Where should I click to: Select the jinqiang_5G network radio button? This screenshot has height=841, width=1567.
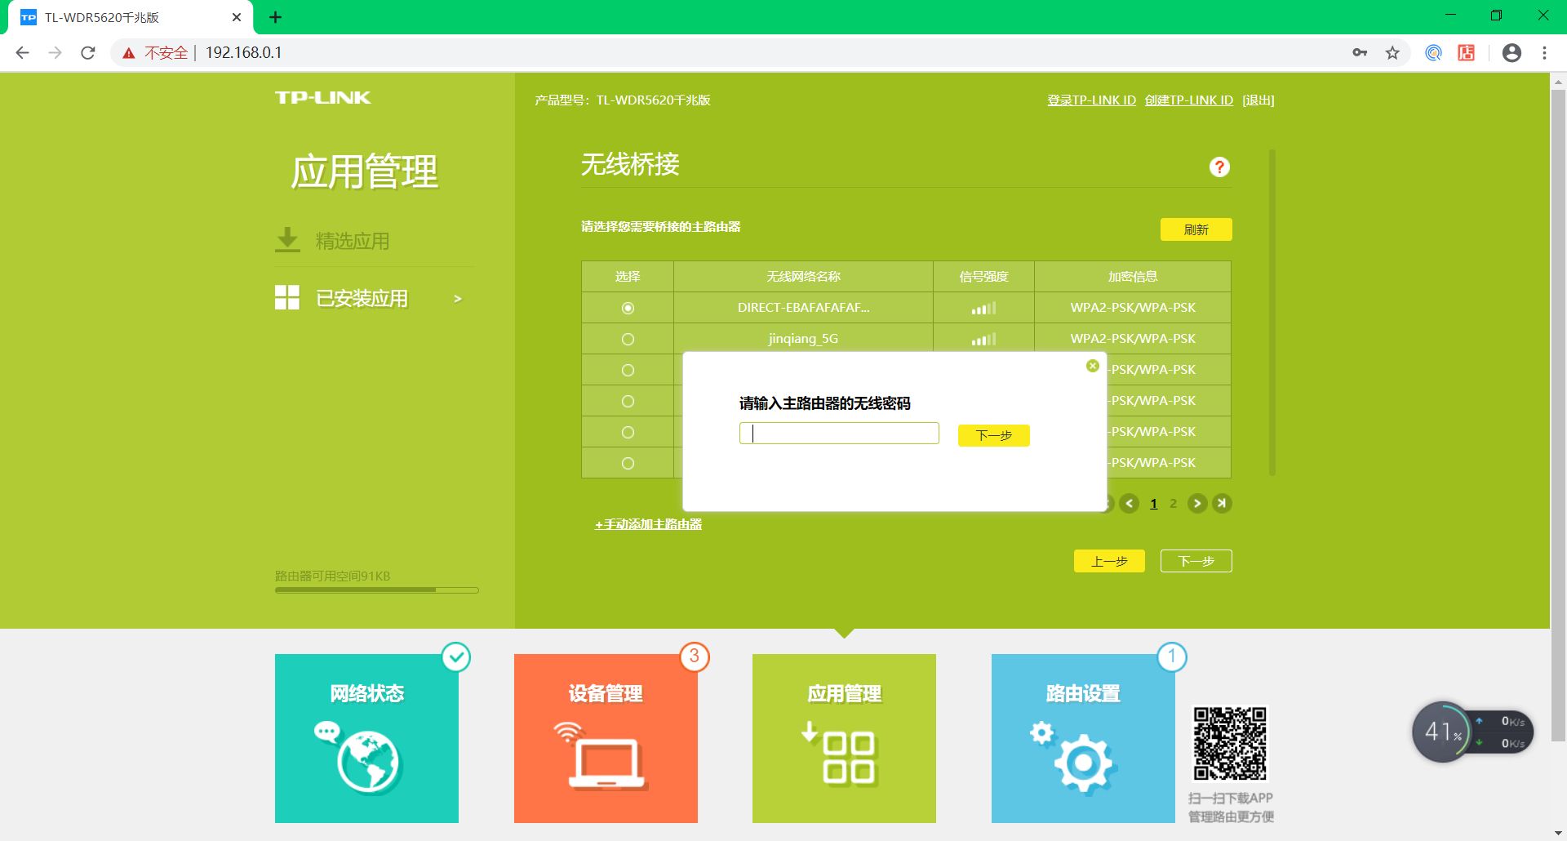[628, 339]
